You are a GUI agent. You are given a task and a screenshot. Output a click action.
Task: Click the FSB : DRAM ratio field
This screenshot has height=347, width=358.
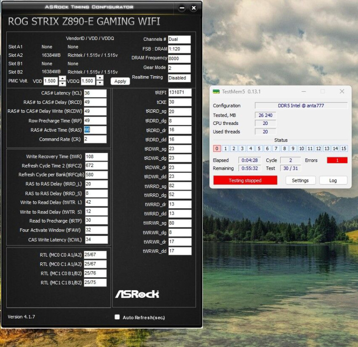pyautogui.click(x=179, y=49)
